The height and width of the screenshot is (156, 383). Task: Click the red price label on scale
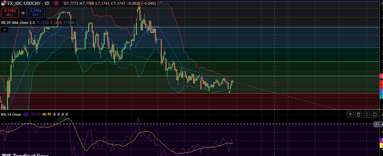[x=381, y=84]
